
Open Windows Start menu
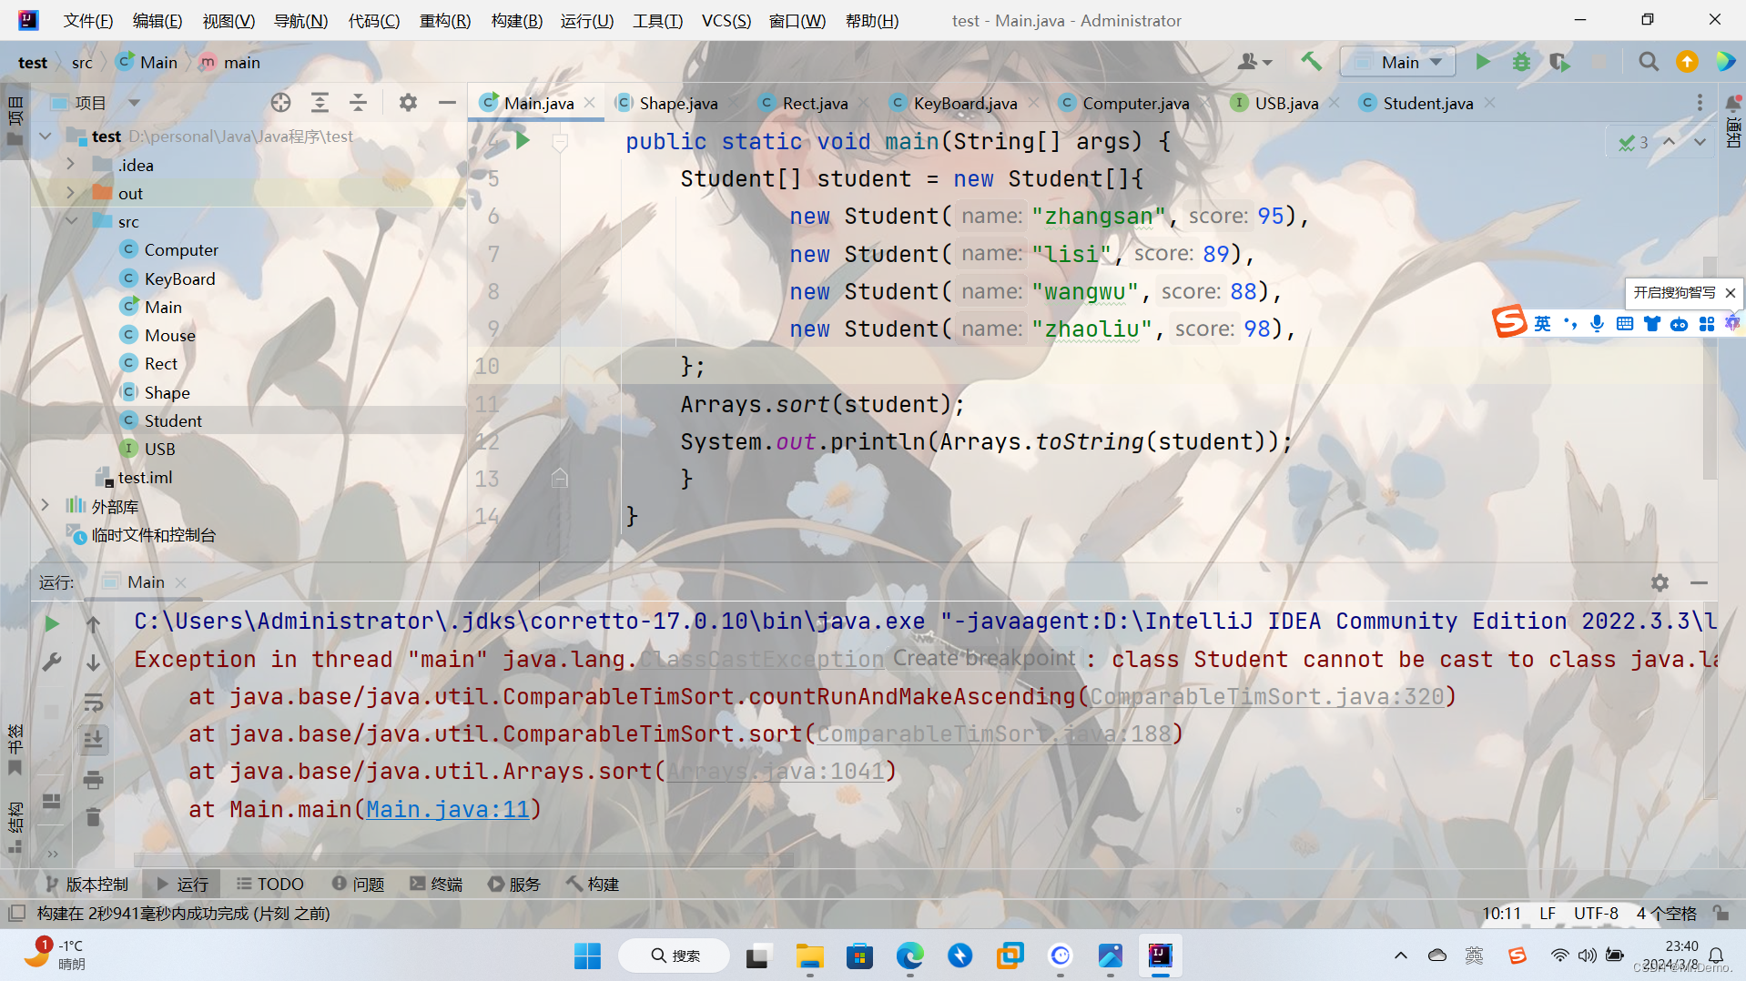point(587,956)
